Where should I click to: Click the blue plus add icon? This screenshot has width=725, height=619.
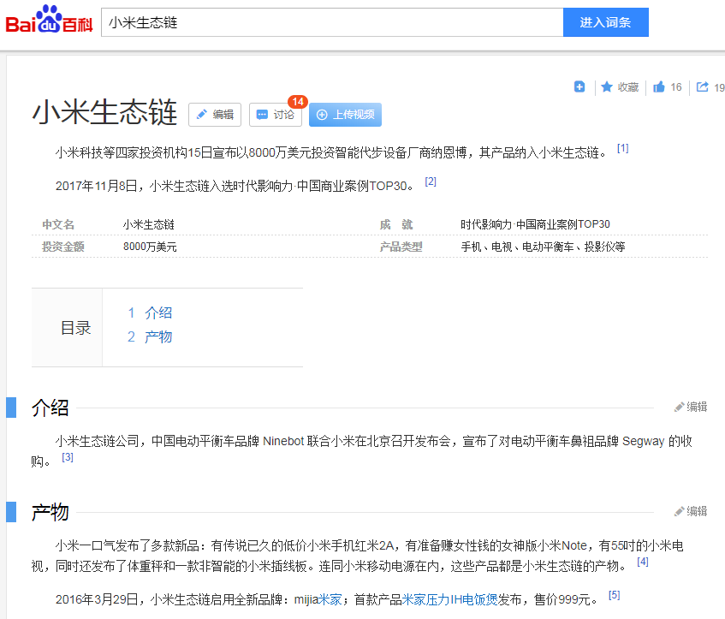click(x=579, y=86)
